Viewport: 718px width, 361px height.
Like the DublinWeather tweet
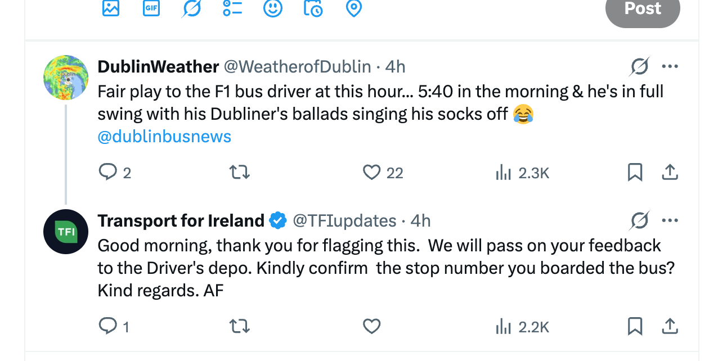tap(371, 172)
